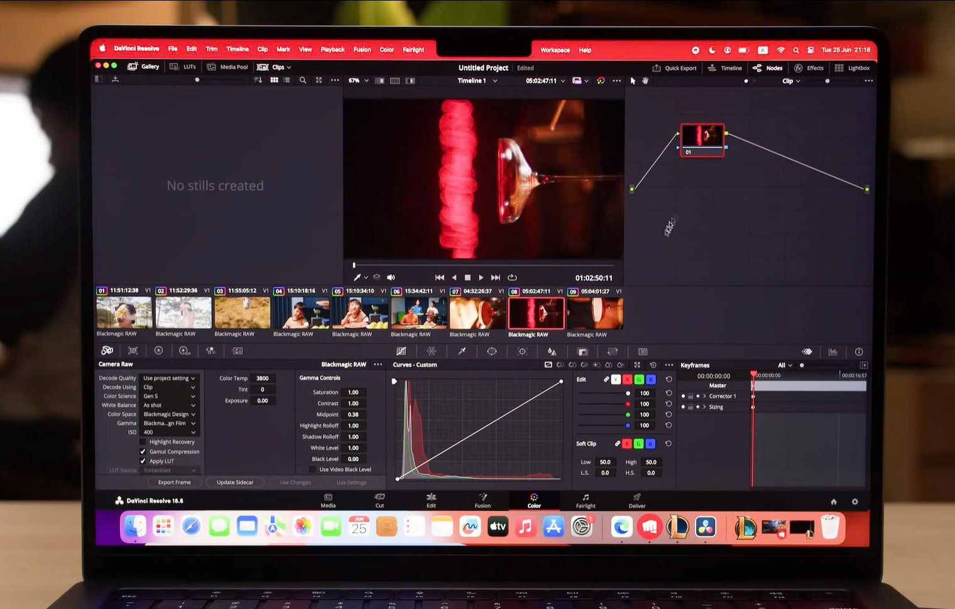955x609 pixels.
Task: Open the Camera Raw palette icon
Action: 107,351
